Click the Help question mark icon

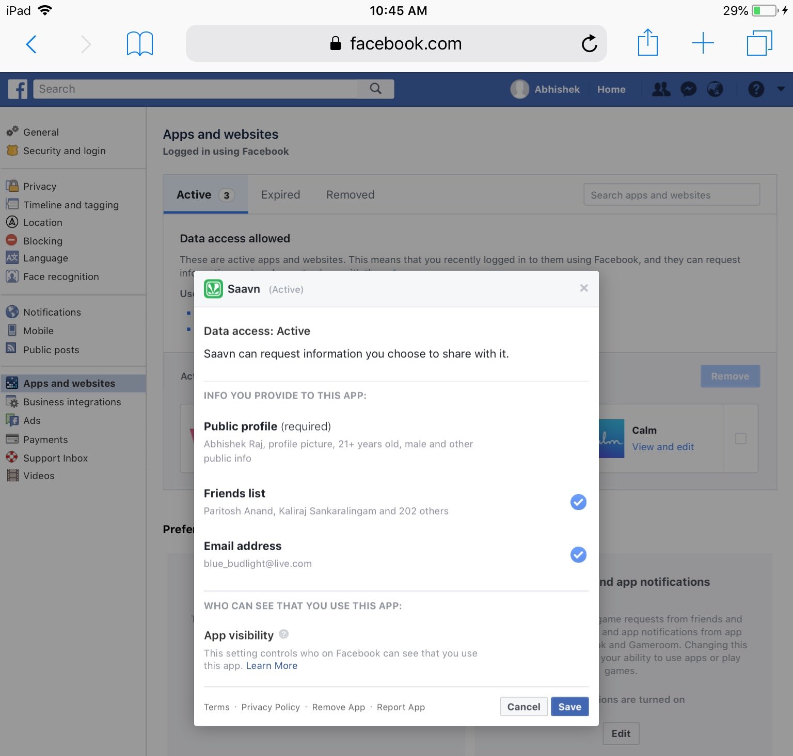[755, 89]
